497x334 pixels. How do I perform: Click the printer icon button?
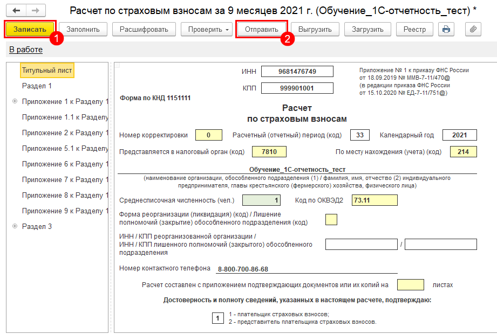[446, 29]
